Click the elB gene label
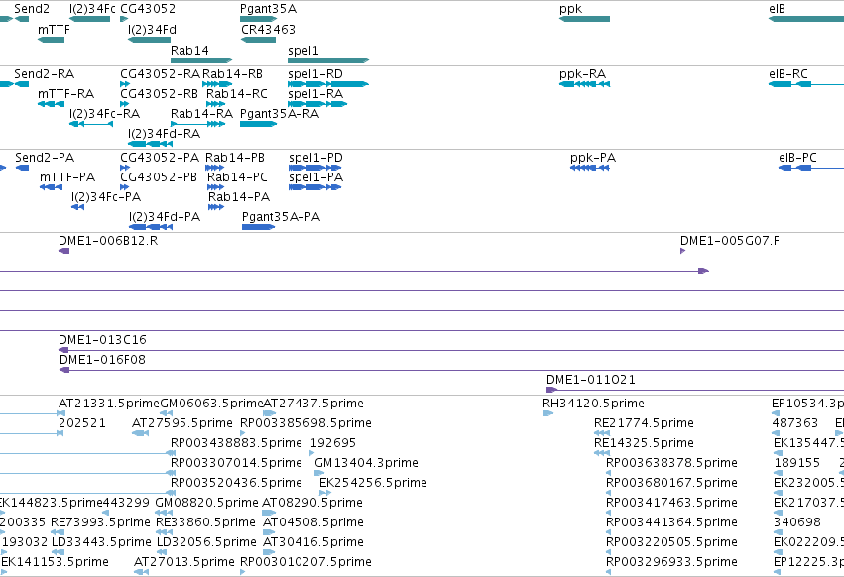This screenshot has width=844, height=577. (x=777, y=9)
